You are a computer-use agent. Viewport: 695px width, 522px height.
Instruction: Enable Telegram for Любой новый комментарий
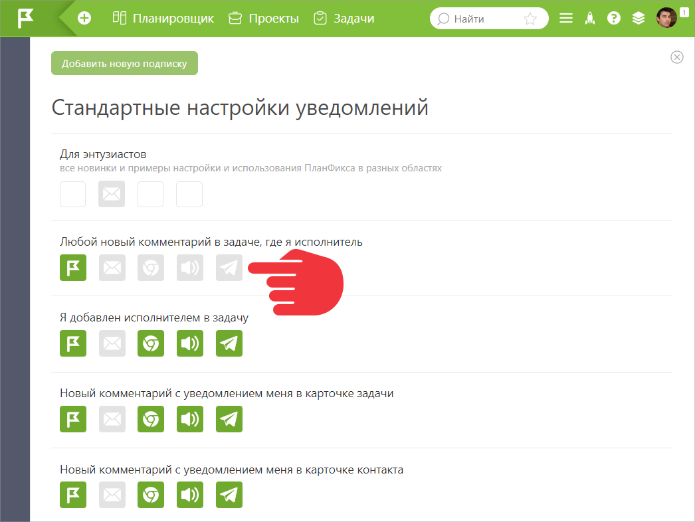pos(229,268)
